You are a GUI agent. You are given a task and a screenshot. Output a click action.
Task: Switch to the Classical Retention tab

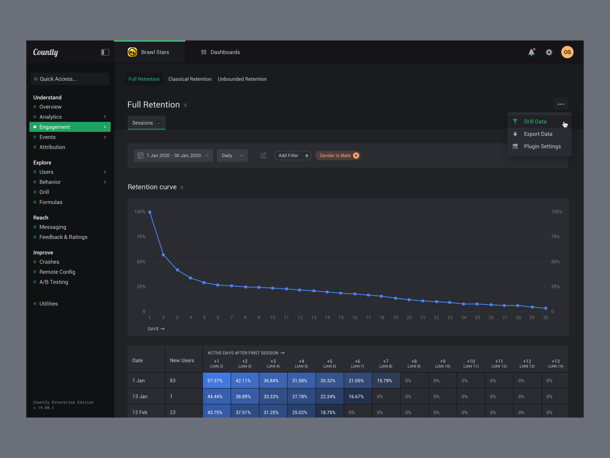pos(190,79)
